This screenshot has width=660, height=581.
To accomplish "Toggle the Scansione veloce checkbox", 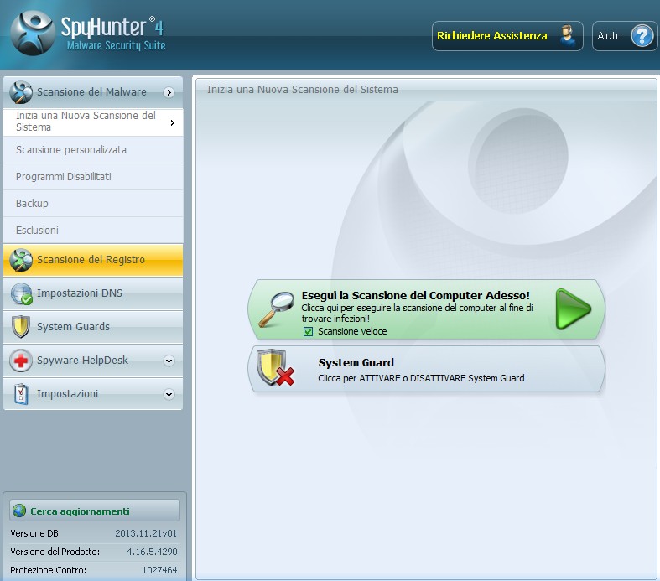I will coord(308,331).
